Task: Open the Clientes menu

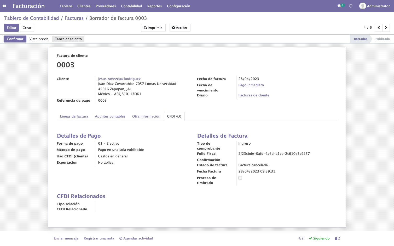Action: coord(84,6)
